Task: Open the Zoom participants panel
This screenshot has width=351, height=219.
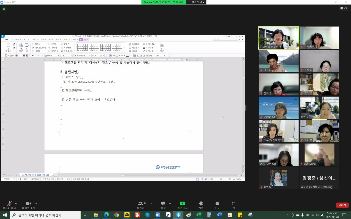Action: [x=141, y=204]
